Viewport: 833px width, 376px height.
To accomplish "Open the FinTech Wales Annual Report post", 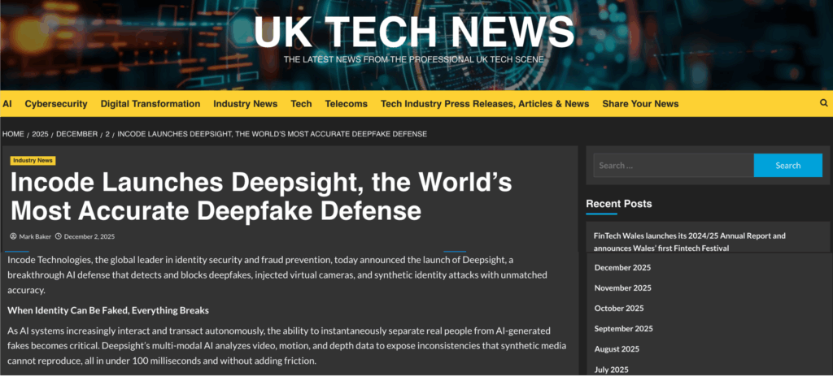I will pyautogui.click(x=690, y=242).
